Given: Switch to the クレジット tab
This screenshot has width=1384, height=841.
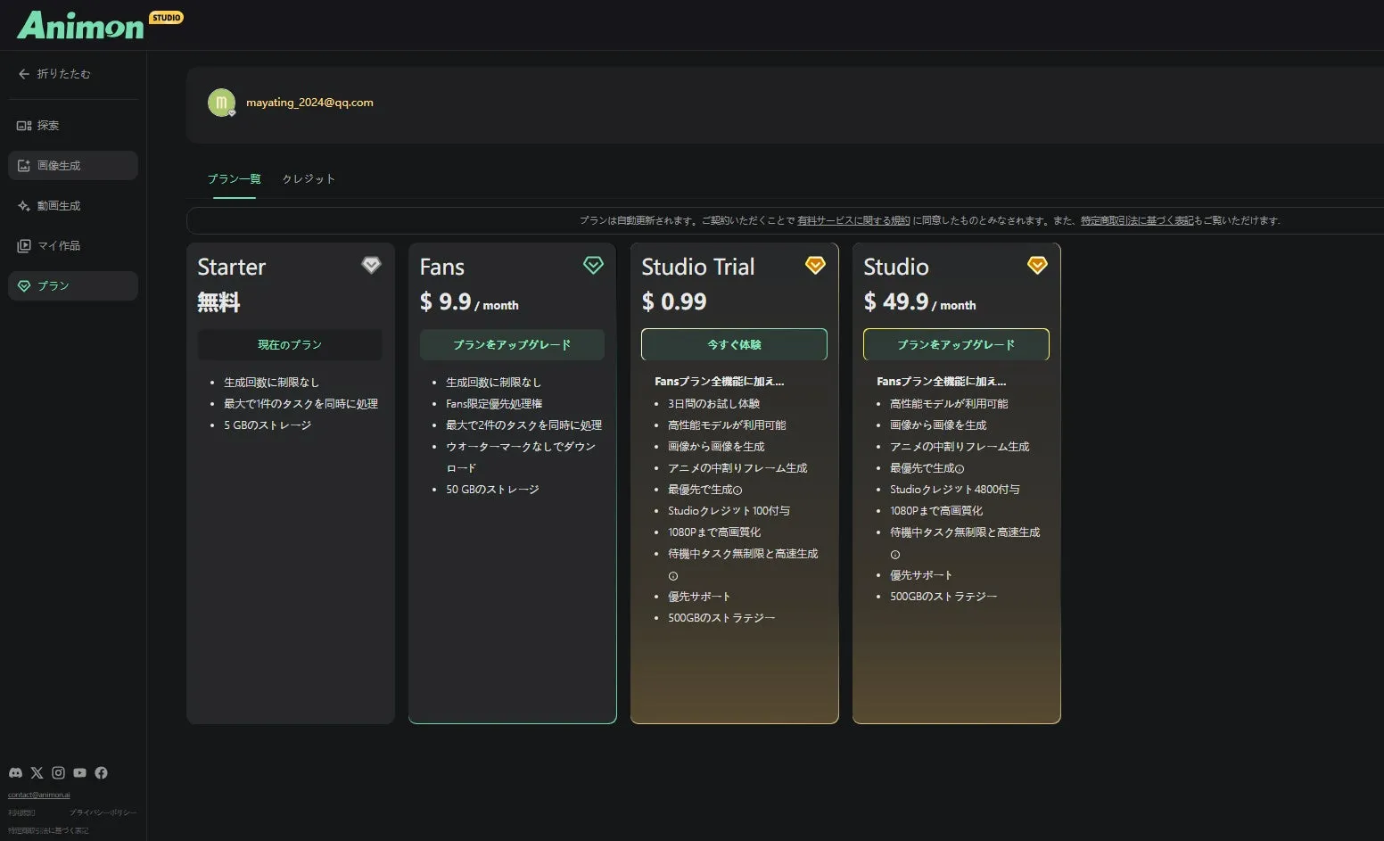Looking at the screenshot, I should click(x=309, y=179).
